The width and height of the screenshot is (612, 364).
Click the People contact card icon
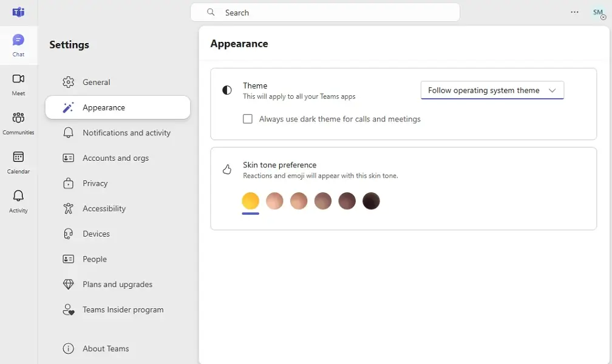point(68,259)
